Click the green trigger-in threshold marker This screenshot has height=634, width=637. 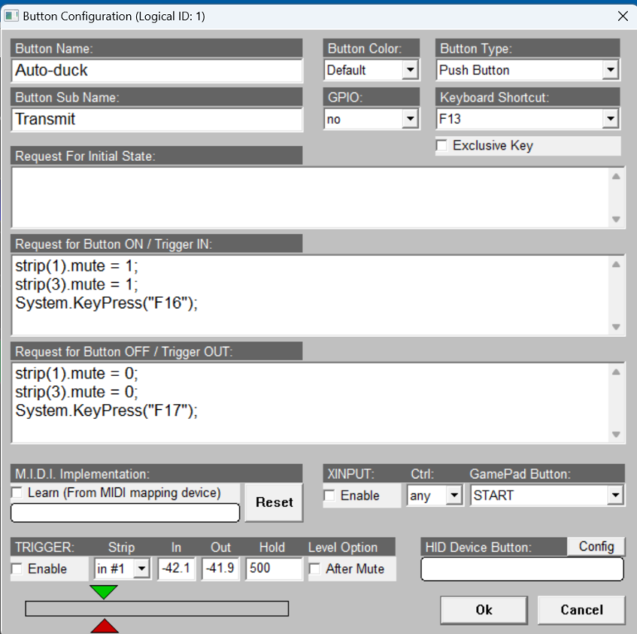coord(104,593)
